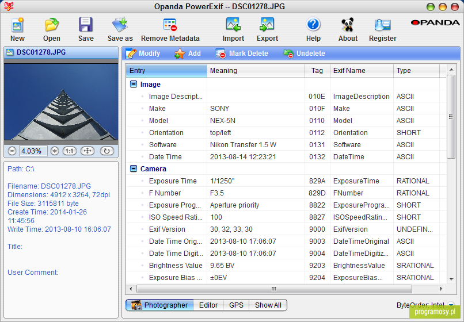This screenshot has height=322, width=464.
Task: Select the Brightness Value 9.65 BV row
Action: (x=286, y=266)
